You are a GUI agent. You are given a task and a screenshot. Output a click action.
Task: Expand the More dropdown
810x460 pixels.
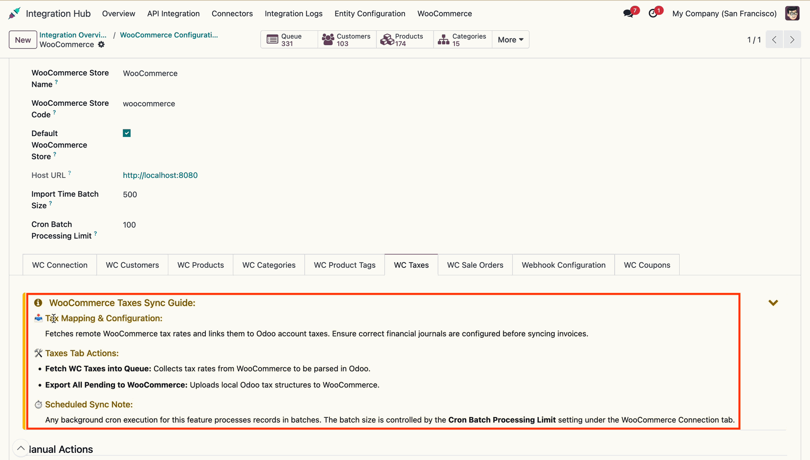(510, 40)
